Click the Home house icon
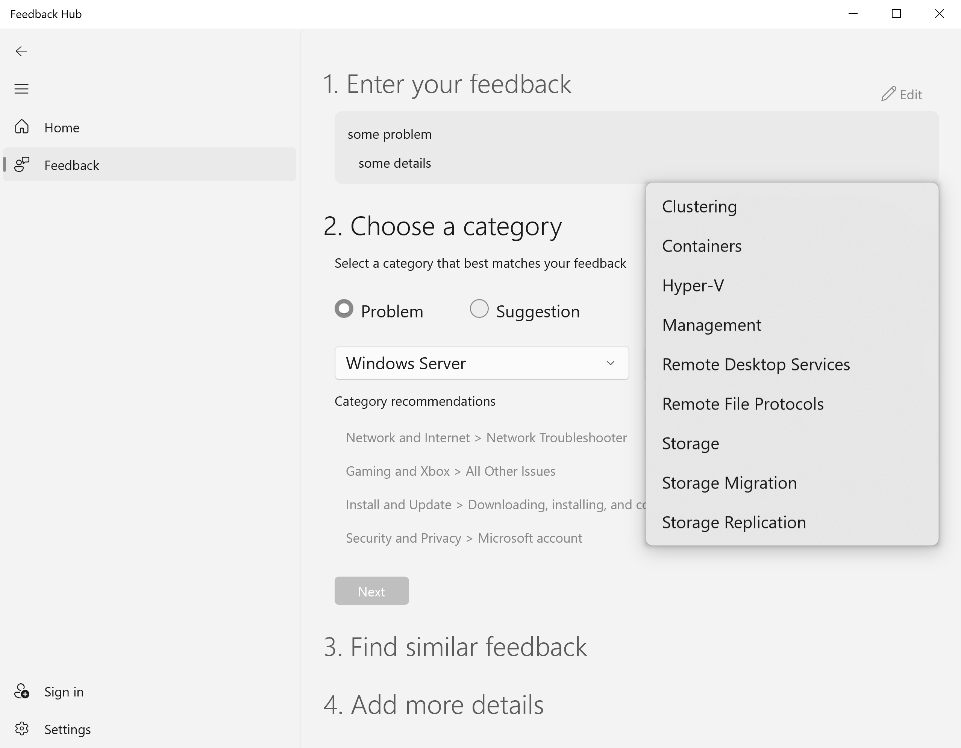Screen dimensions: 961x748 [21, 127]
